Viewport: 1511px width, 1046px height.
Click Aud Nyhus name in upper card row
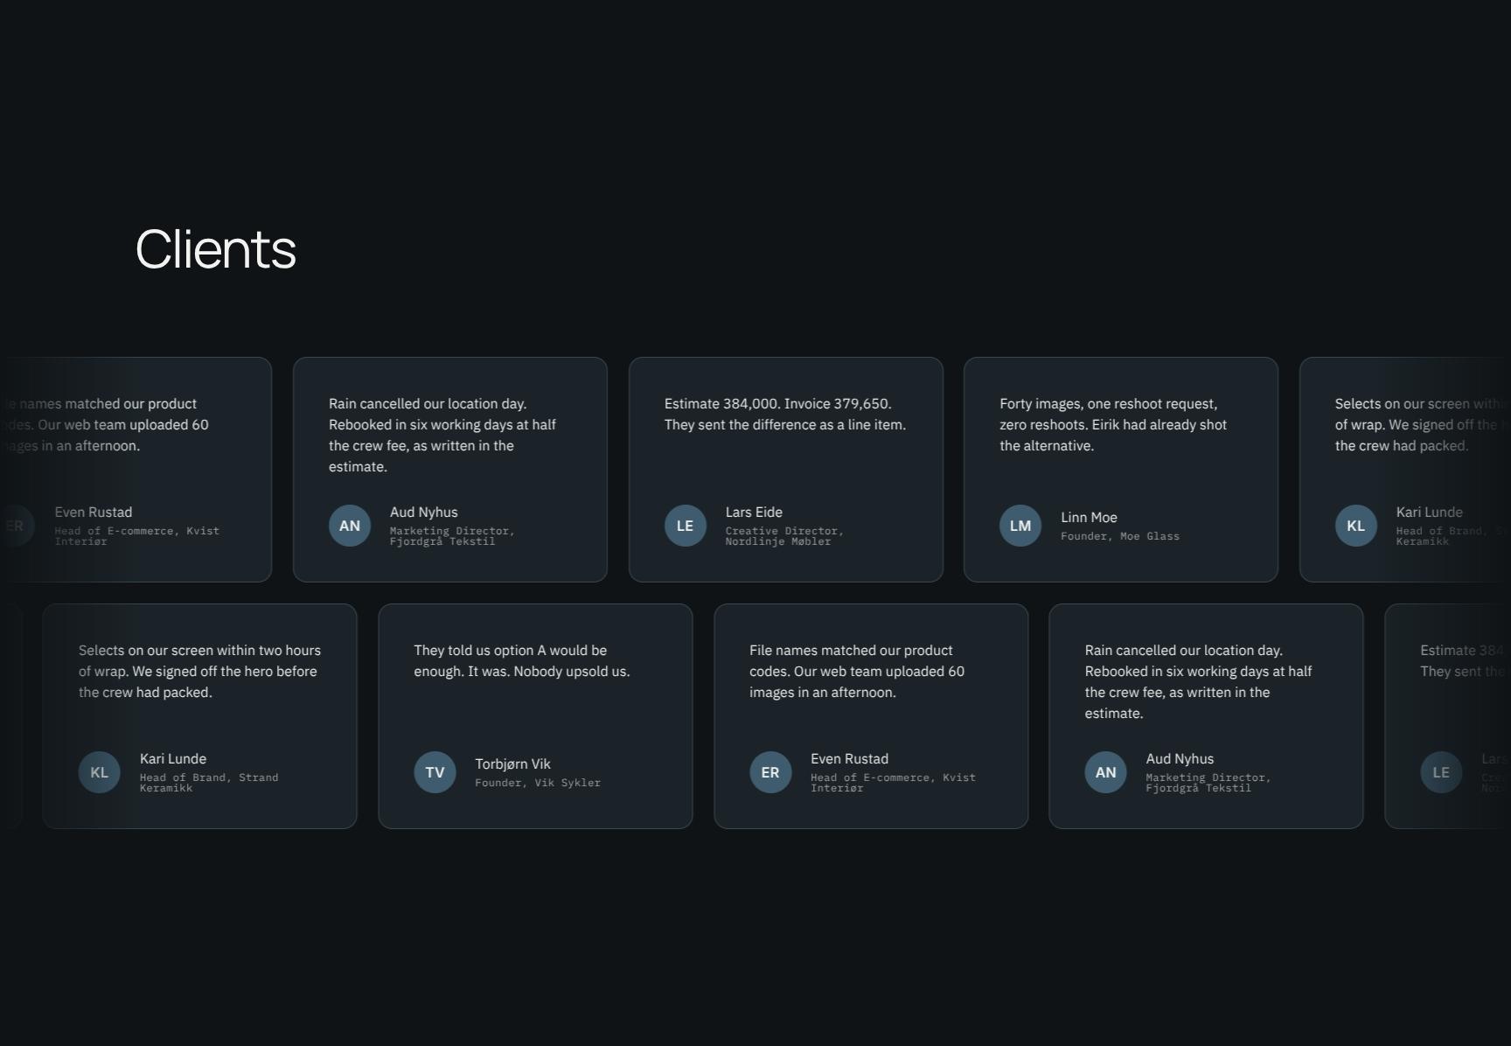(424, 512)
